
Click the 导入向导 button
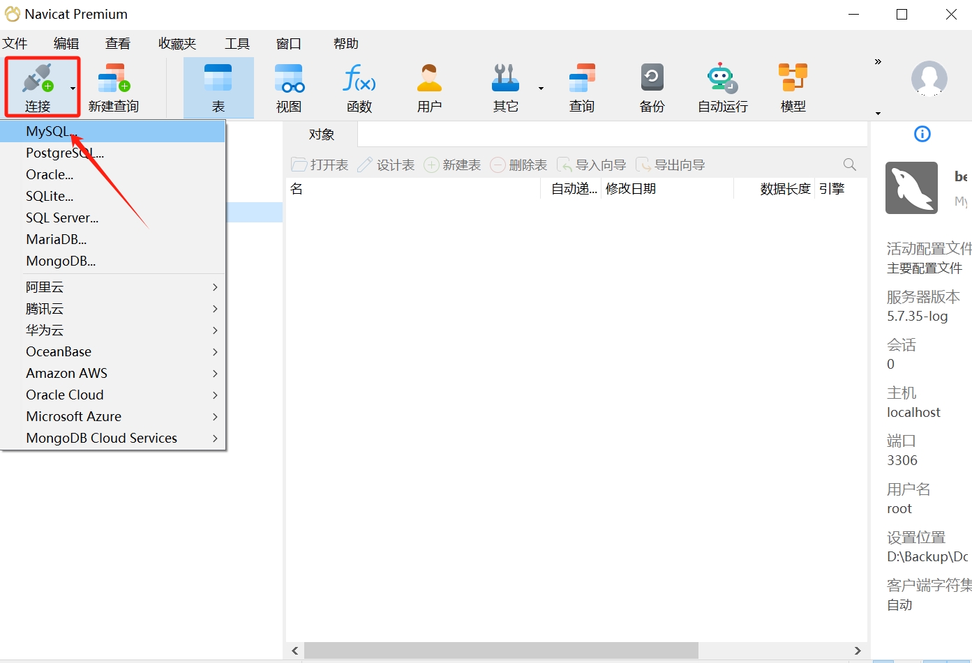[x=592, y=165]
